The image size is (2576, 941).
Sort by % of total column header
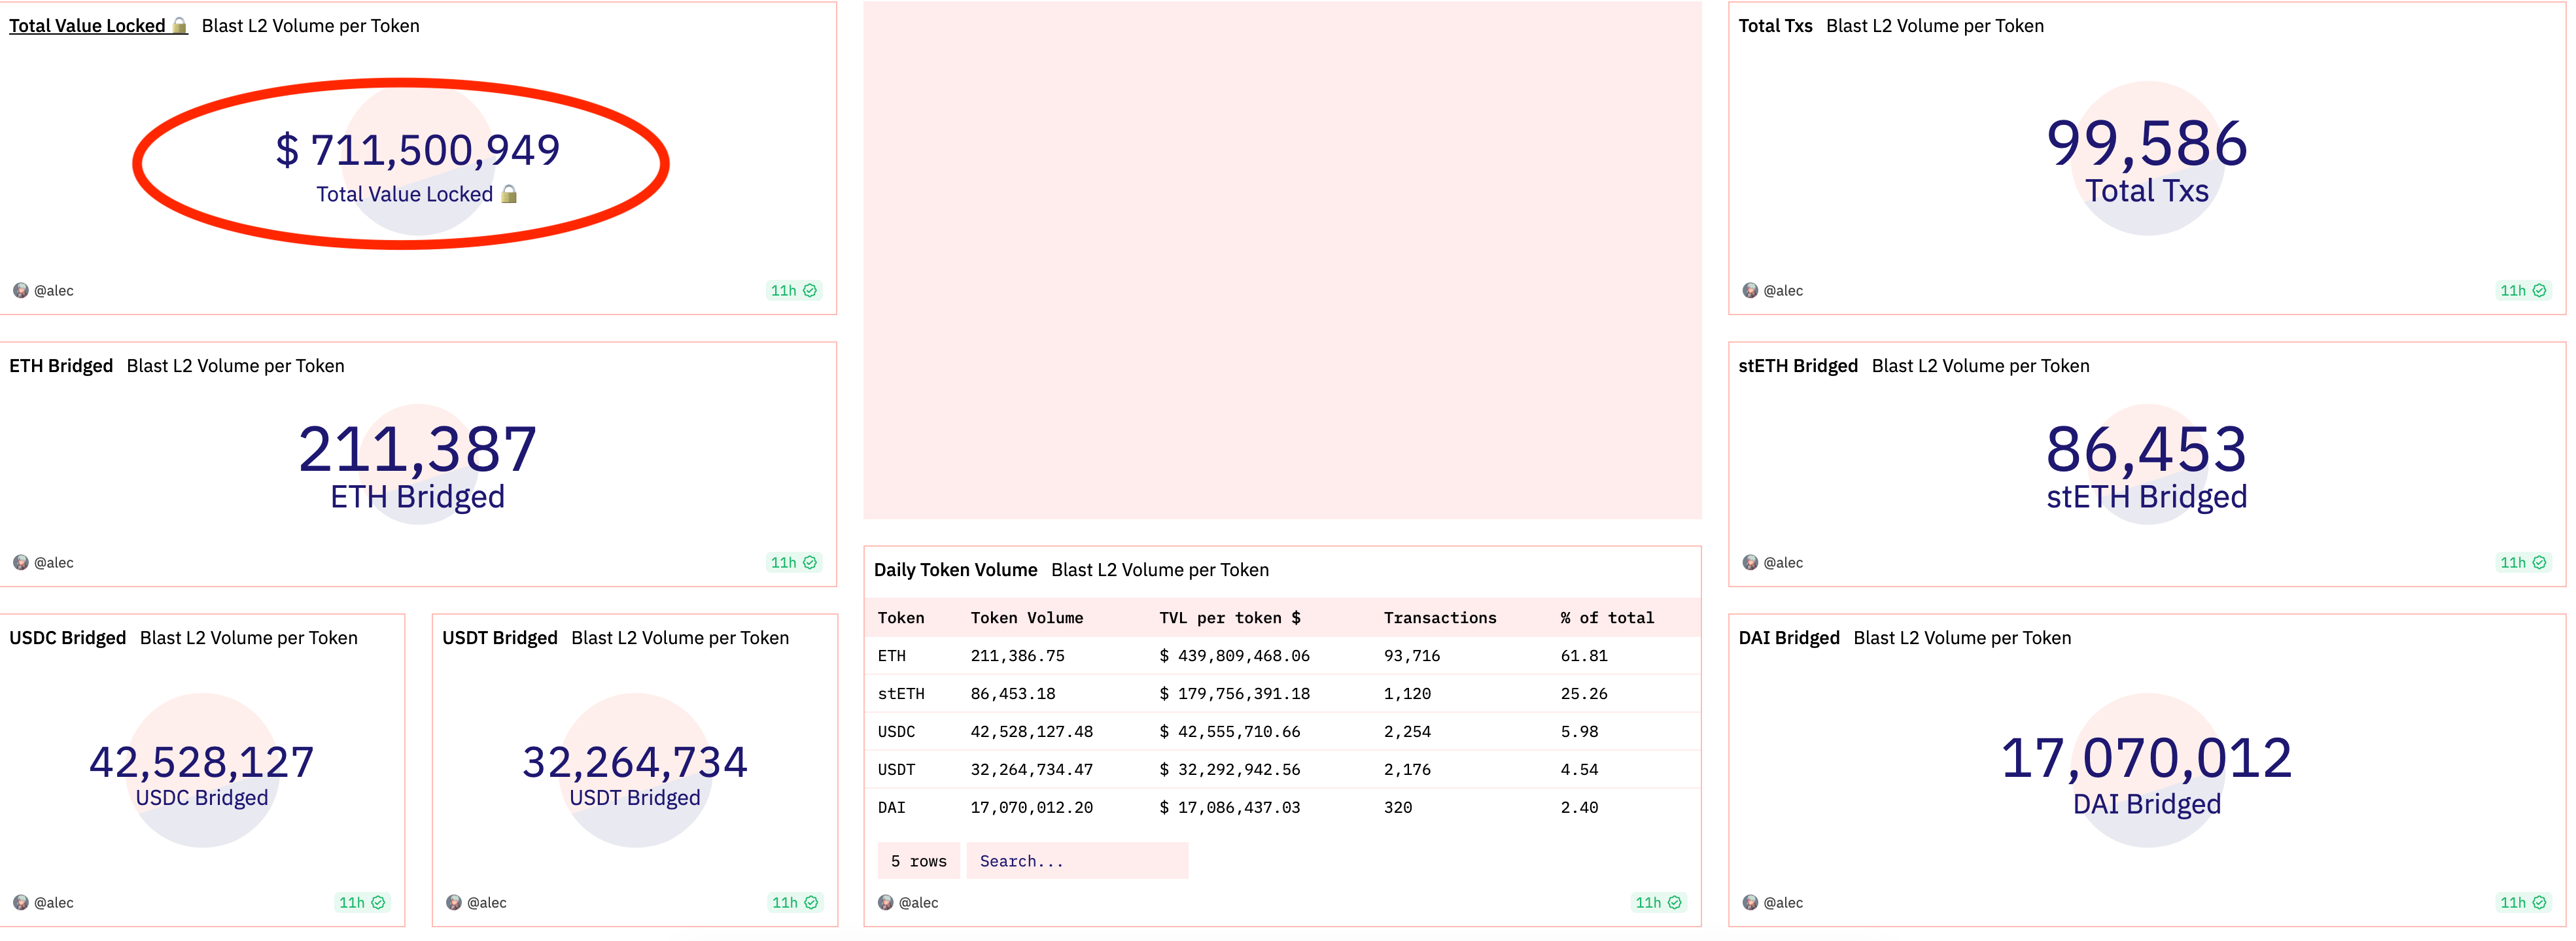(1607, 618)
